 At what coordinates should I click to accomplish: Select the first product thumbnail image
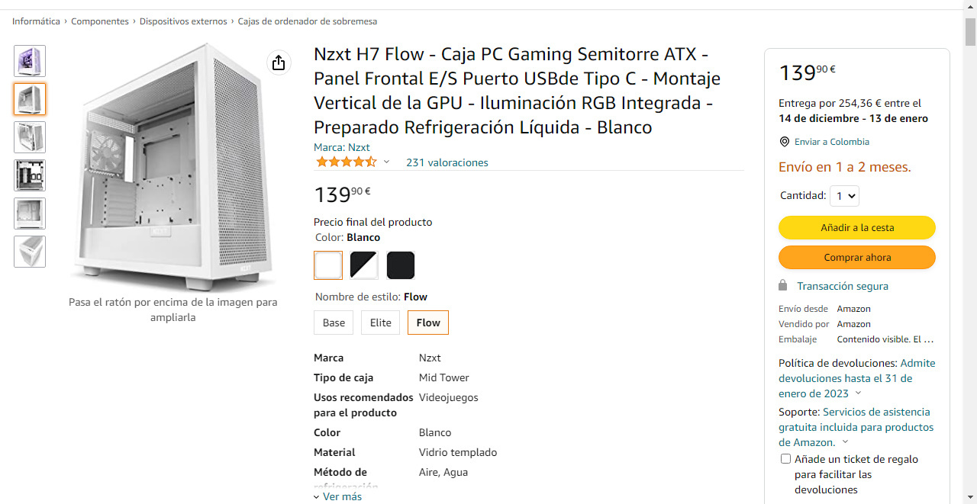pyautogui.click(x=30, y=61)
